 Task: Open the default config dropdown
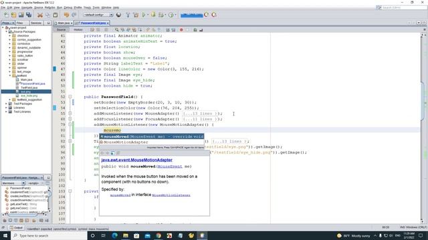point(98,15)
